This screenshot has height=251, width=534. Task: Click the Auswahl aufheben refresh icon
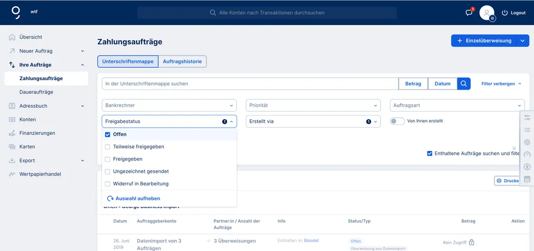(110, 198)
